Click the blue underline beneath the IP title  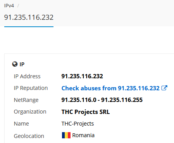(x=29, y=27)
